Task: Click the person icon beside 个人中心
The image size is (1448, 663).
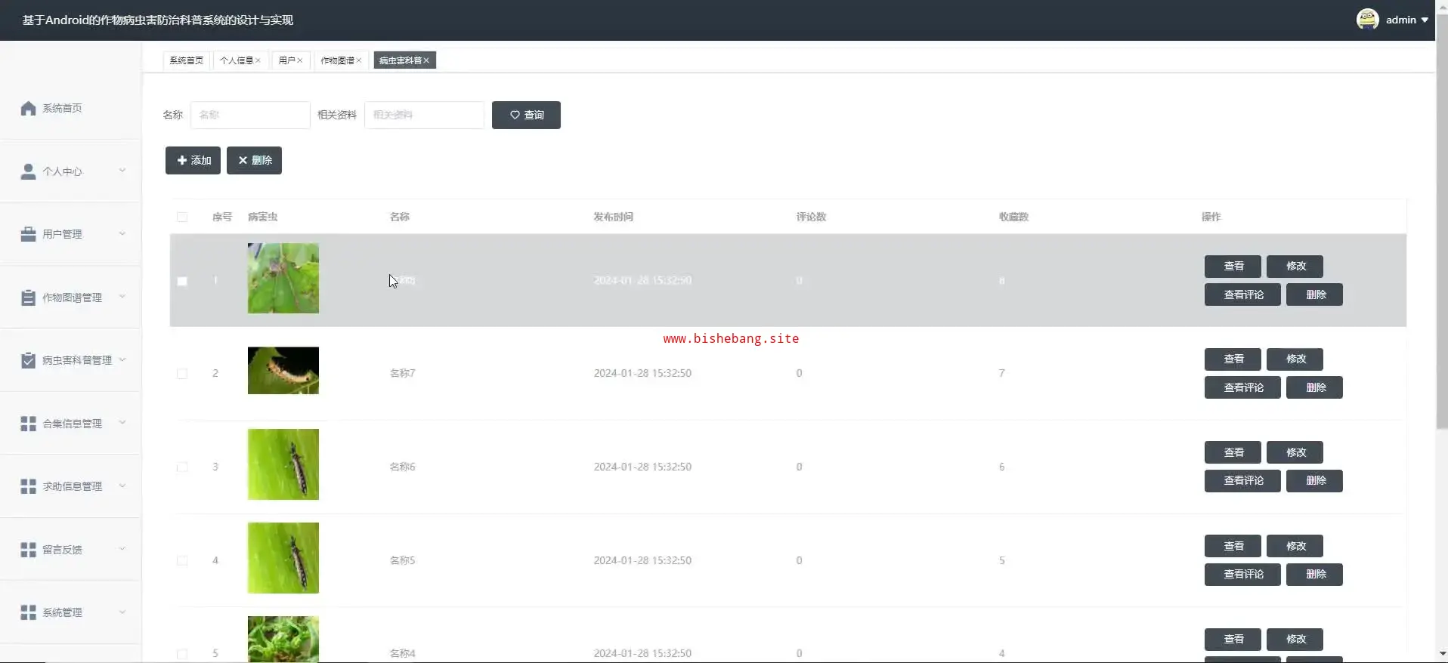Action: click(x=28, y=171)
